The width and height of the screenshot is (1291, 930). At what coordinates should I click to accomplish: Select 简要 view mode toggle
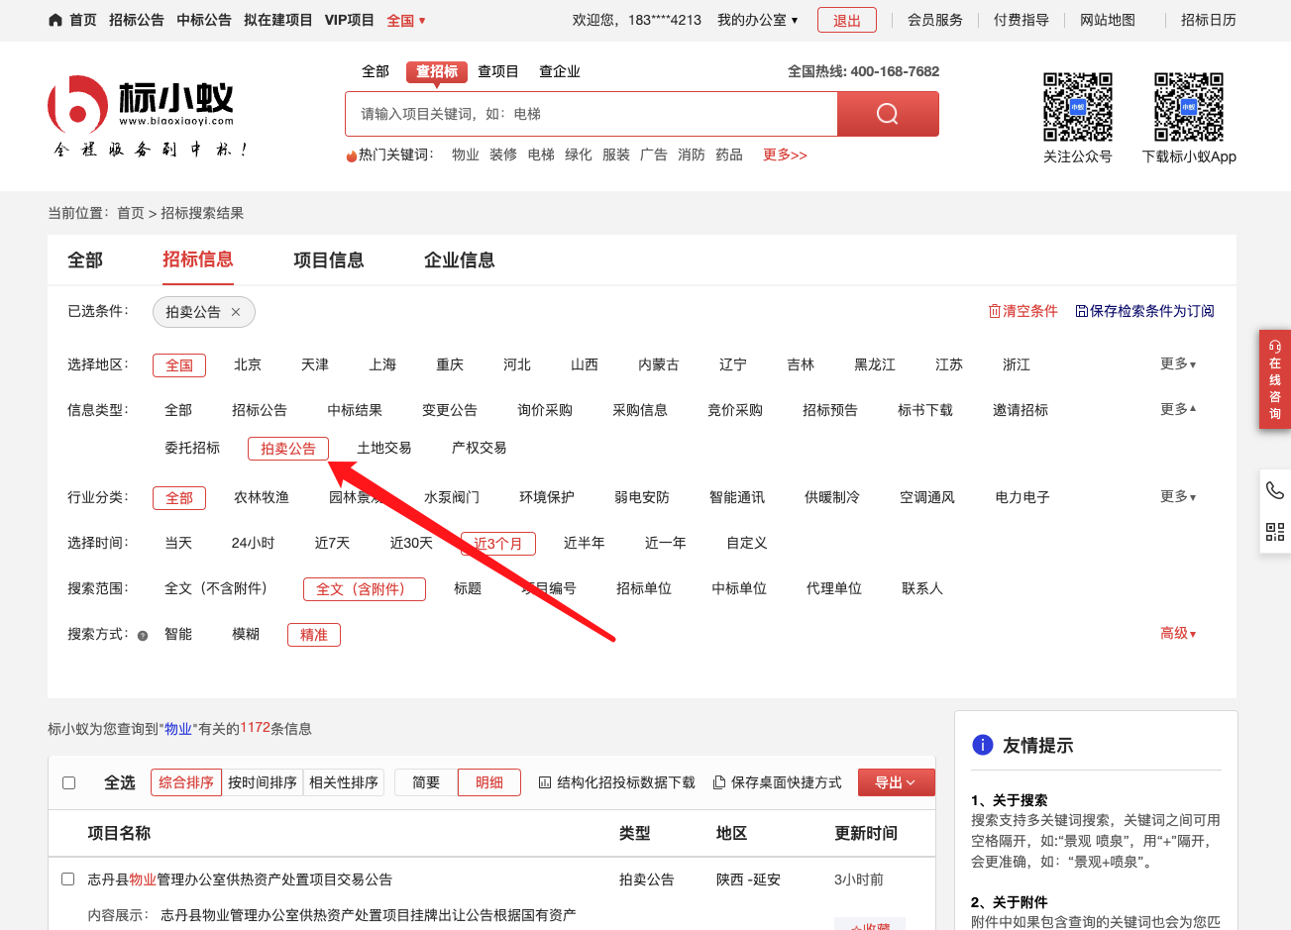pyautogui.click(x=426, y=782)
